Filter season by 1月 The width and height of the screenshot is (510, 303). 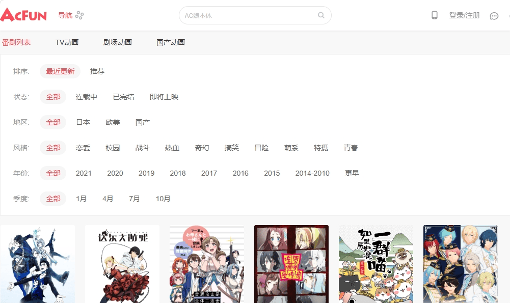(x=82, y=199)
